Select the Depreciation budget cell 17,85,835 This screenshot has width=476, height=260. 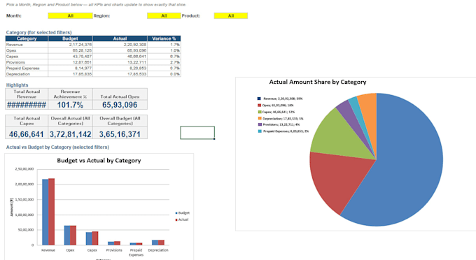(x=70, y=74)
